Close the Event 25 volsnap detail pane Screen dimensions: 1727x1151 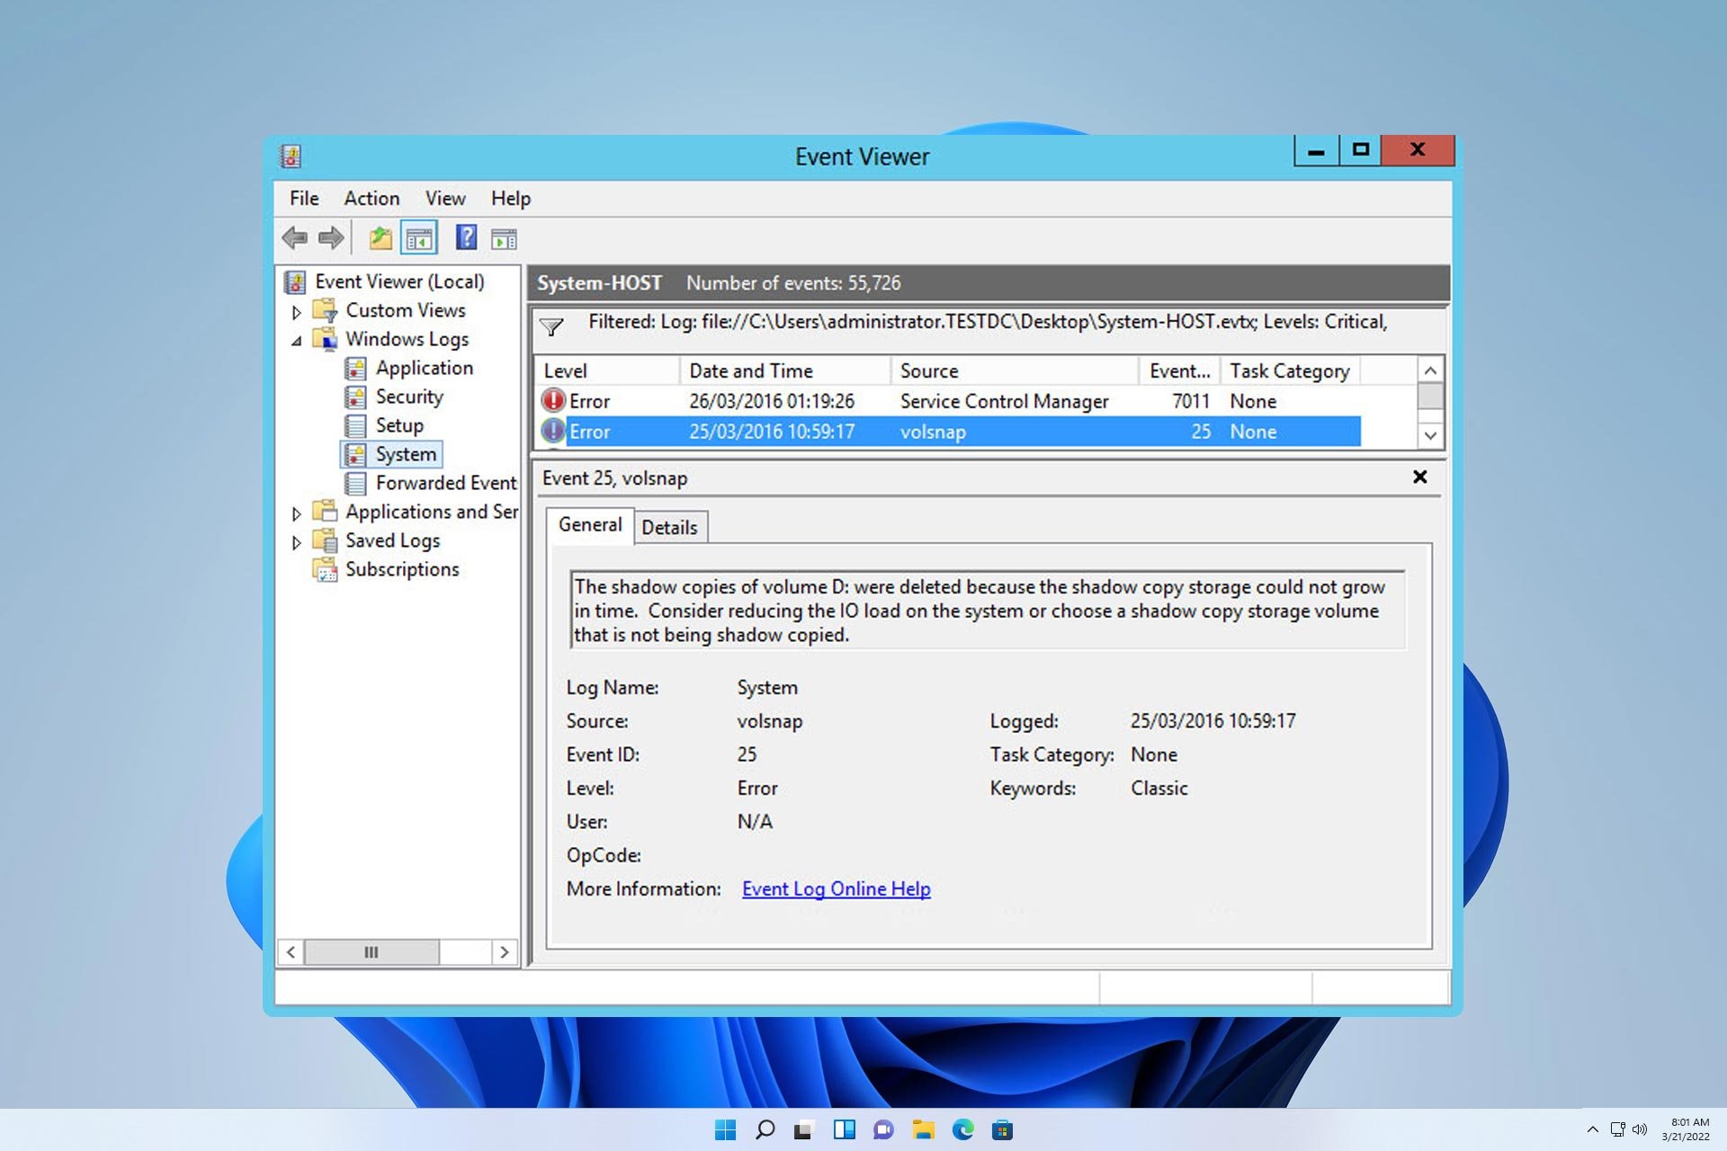pos(1420,477)
